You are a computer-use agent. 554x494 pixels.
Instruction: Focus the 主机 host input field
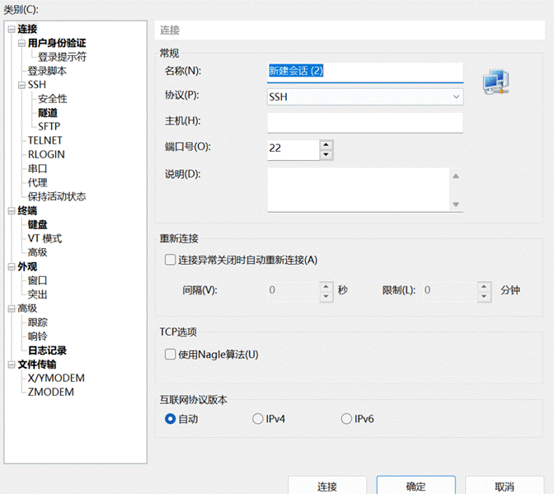tap(365, 123)
